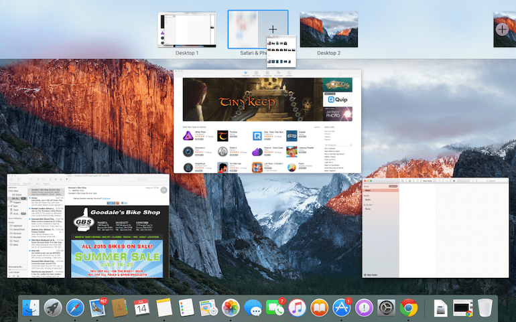Open Summer Sale banner in Mail message
This screenshot has width=516, height=322.
(117, 258)
